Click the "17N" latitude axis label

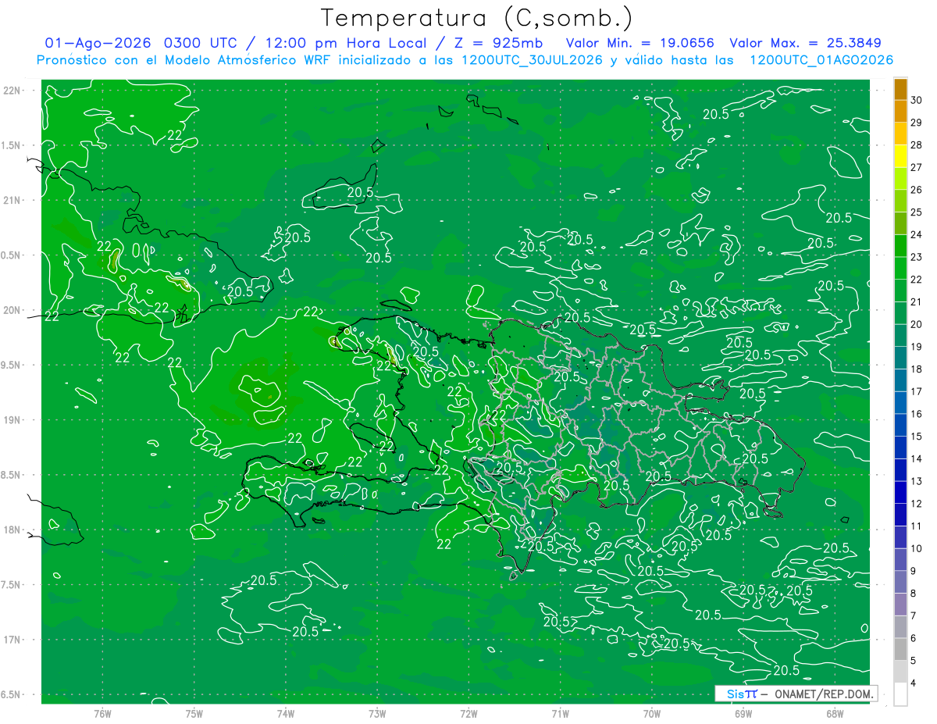pos(13,640)
